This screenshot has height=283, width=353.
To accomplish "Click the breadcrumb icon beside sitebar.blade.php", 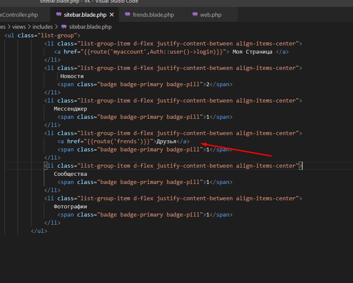I will [64, 27].
